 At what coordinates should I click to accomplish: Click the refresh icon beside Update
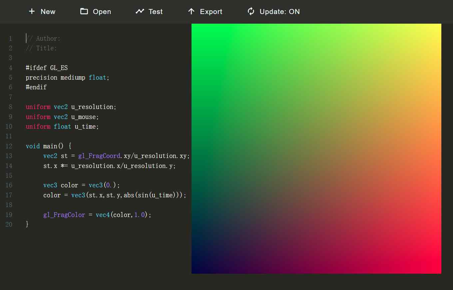251,11
